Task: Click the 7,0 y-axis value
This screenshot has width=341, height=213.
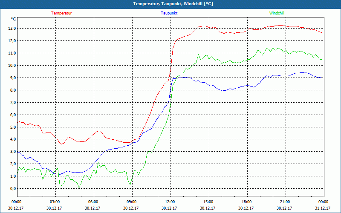Action: [13, 102]
